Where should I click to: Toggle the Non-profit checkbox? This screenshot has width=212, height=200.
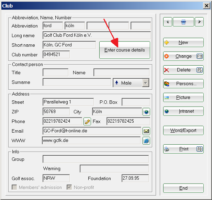[69, 187]
